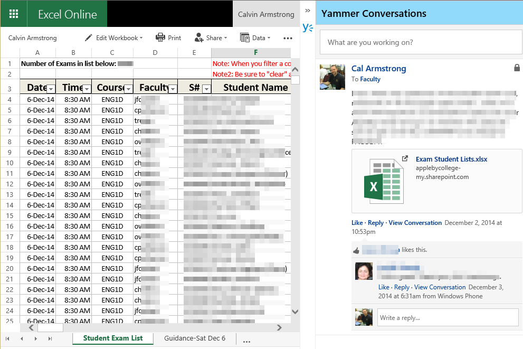Screen dimensions: 523x349
Task: Click Print in the toolbar
Action: click(x=168, y=37)
